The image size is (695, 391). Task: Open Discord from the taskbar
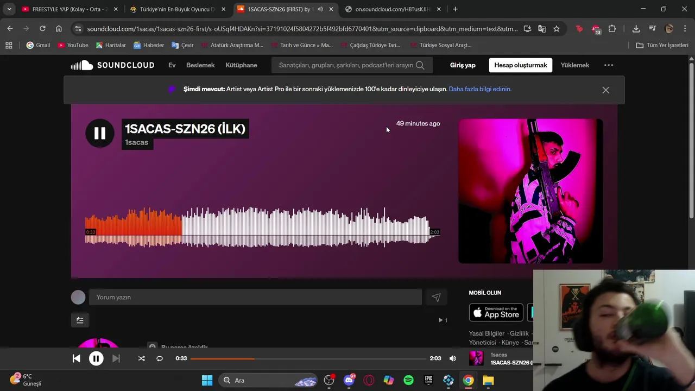click(x=349, y=380)
